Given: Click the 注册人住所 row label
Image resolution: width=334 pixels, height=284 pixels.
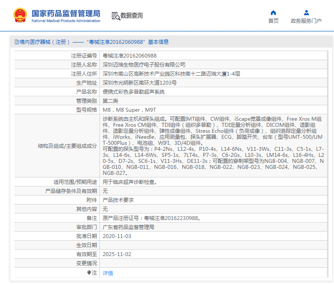Looking at the screenshot, I should (x=84, y=74).
